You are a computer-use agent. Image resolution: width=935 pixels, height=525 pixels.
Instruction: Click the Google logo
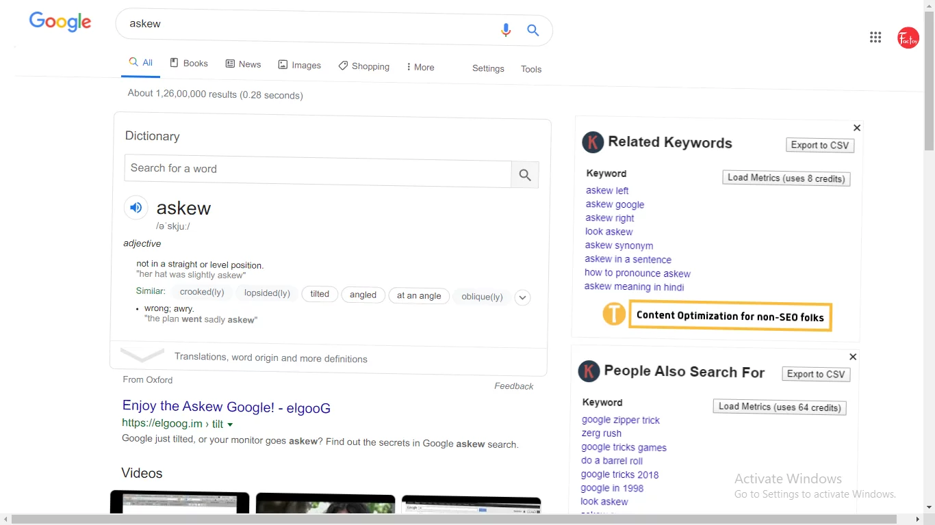[60, 22]
